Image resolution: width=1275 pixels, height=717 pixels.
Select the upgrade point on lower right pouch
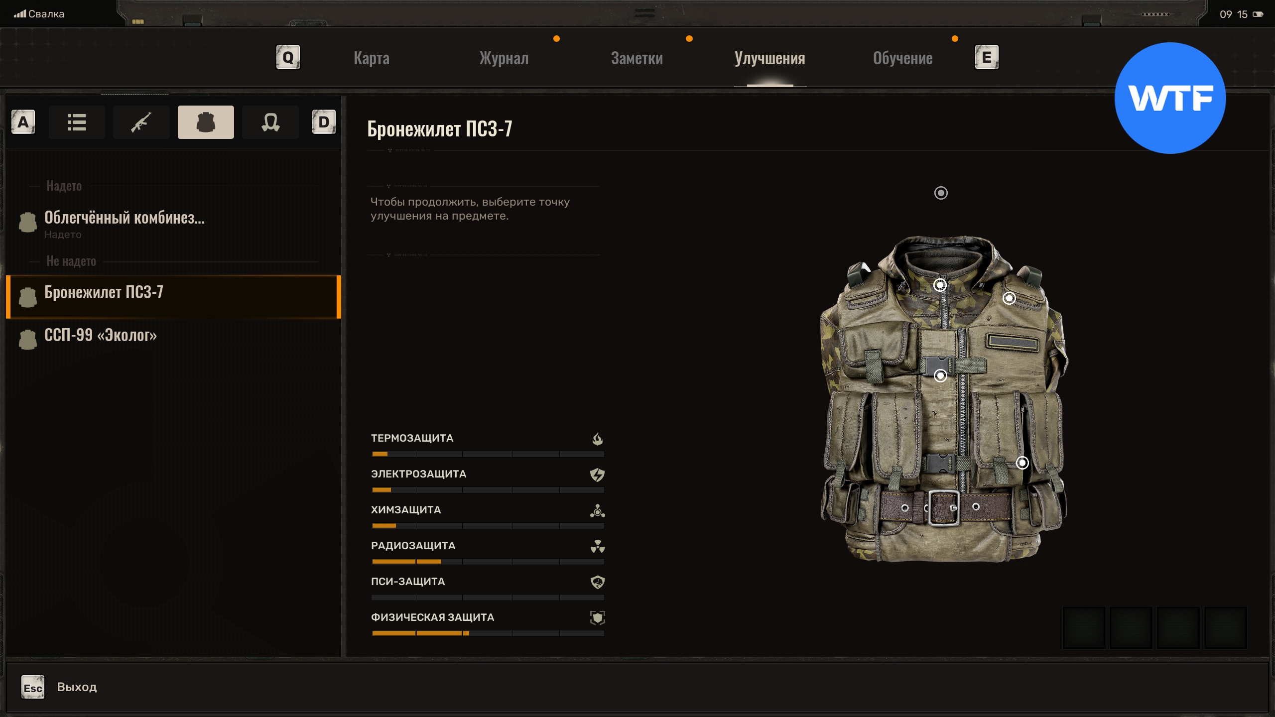pyautogui.click(x=1022, y=463)
